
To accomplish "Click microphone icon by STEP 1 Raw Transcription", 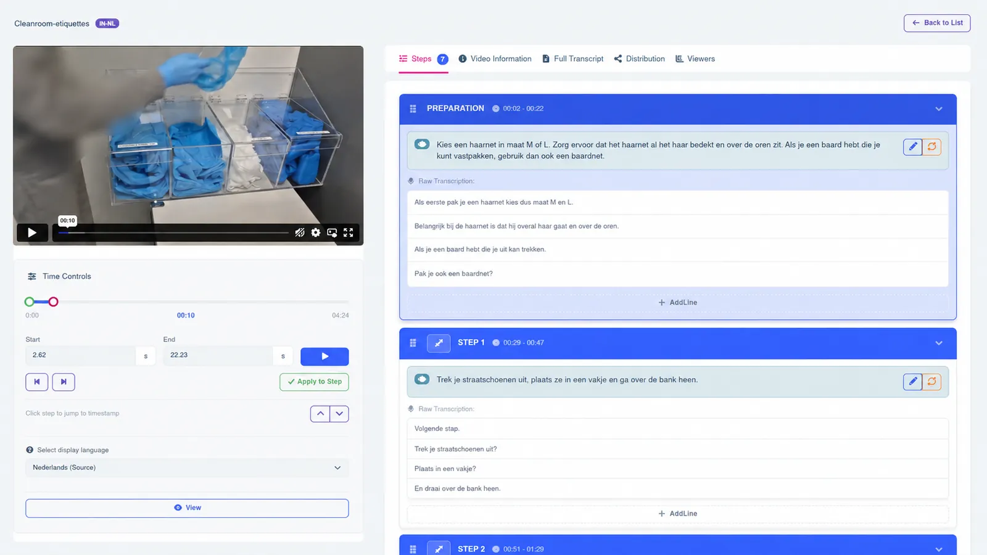I will (411, 409).
